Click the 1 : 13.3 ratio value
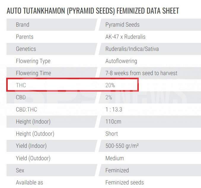The width and height of the screenshot is (201, 188). (114, 110)
